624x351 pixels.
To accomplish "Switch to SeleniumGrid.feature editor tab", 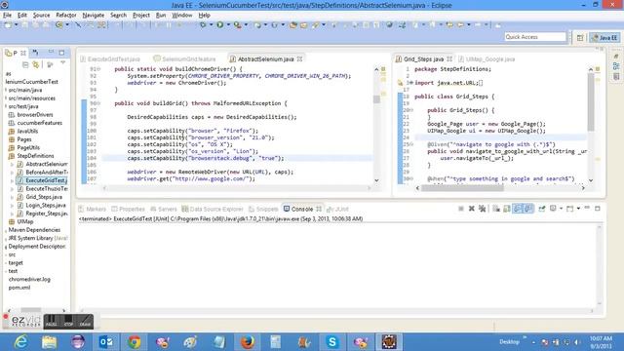I will pyautogui.click(x=185, y=58).
